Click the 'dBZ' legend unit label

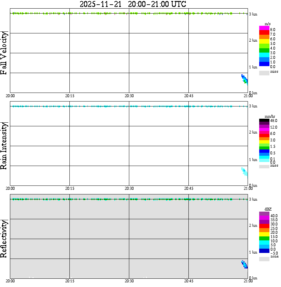[x=268, y=209]
